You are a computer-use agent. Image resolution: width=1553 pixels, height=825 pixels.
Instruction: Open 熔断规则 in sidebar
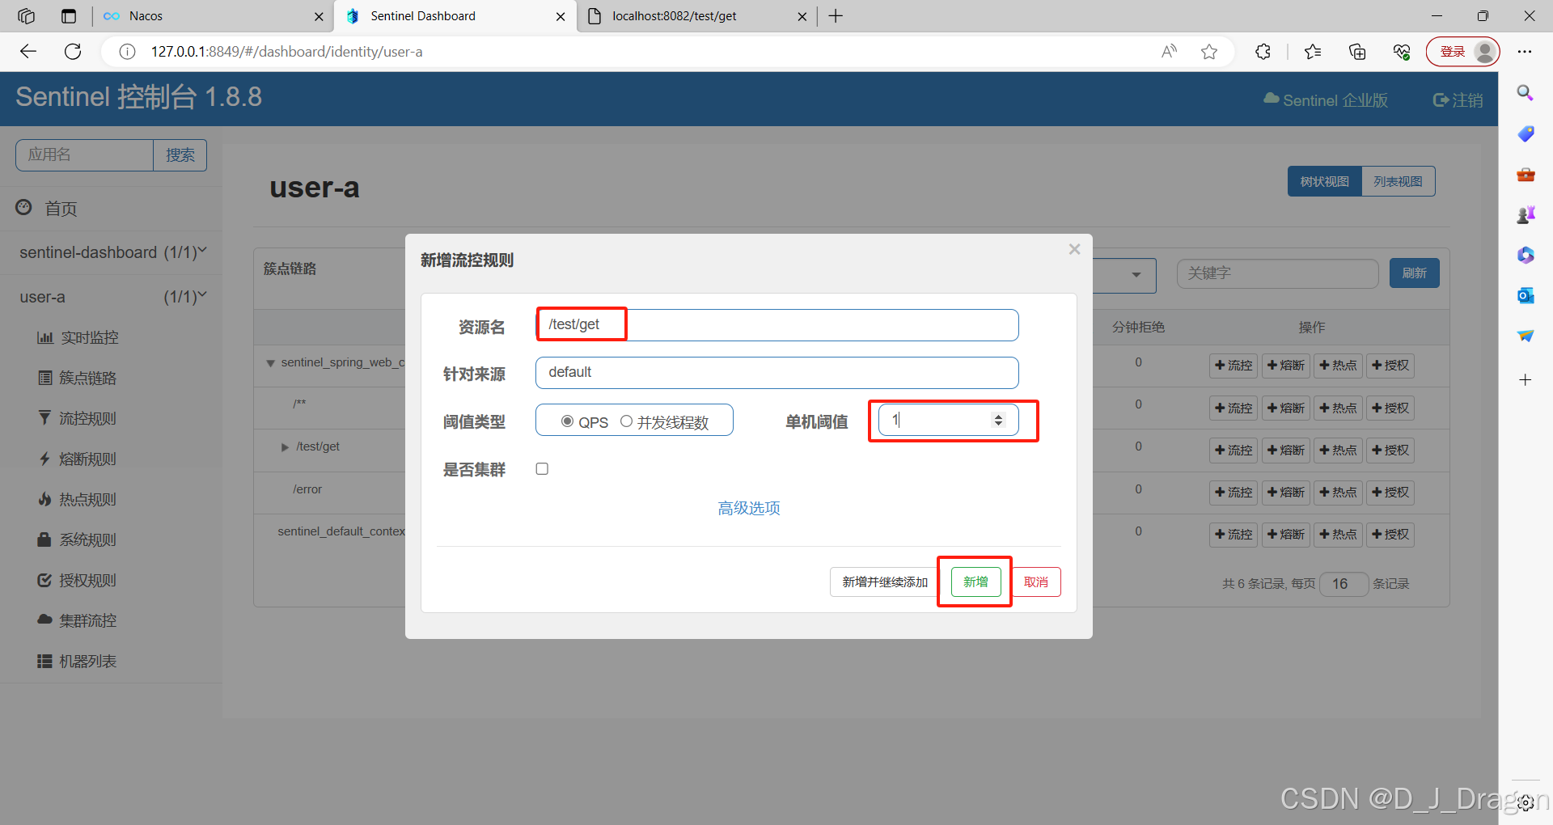89,459
